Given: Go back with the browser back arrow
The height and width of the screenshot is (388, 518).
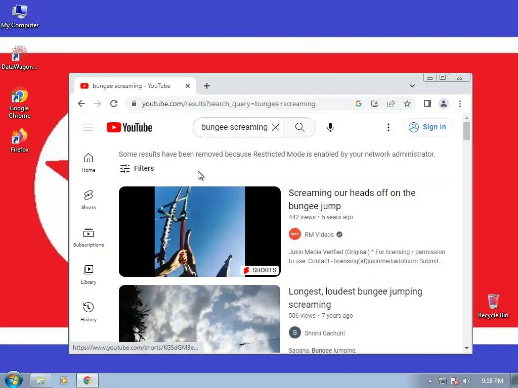Looking at the screenshot, I should pyautogui.click(x=81, y=104).
